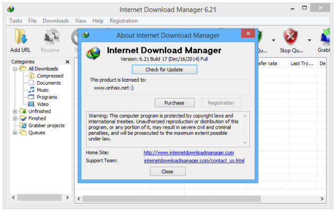Click the All Downloads folder icon
Screen dimensions: 336x211
click(23, 68)
